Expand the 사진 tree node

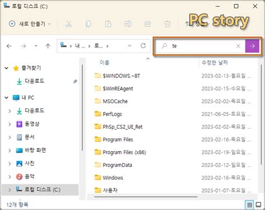[x=10, y=164]
